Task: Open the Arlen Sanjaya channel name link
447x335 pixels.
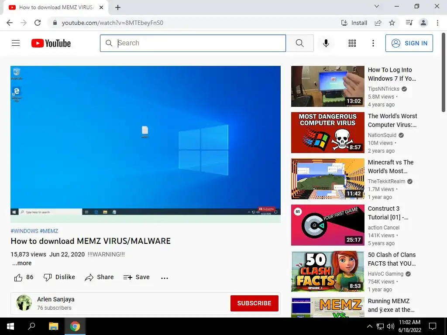Action: tap(55, 299)
